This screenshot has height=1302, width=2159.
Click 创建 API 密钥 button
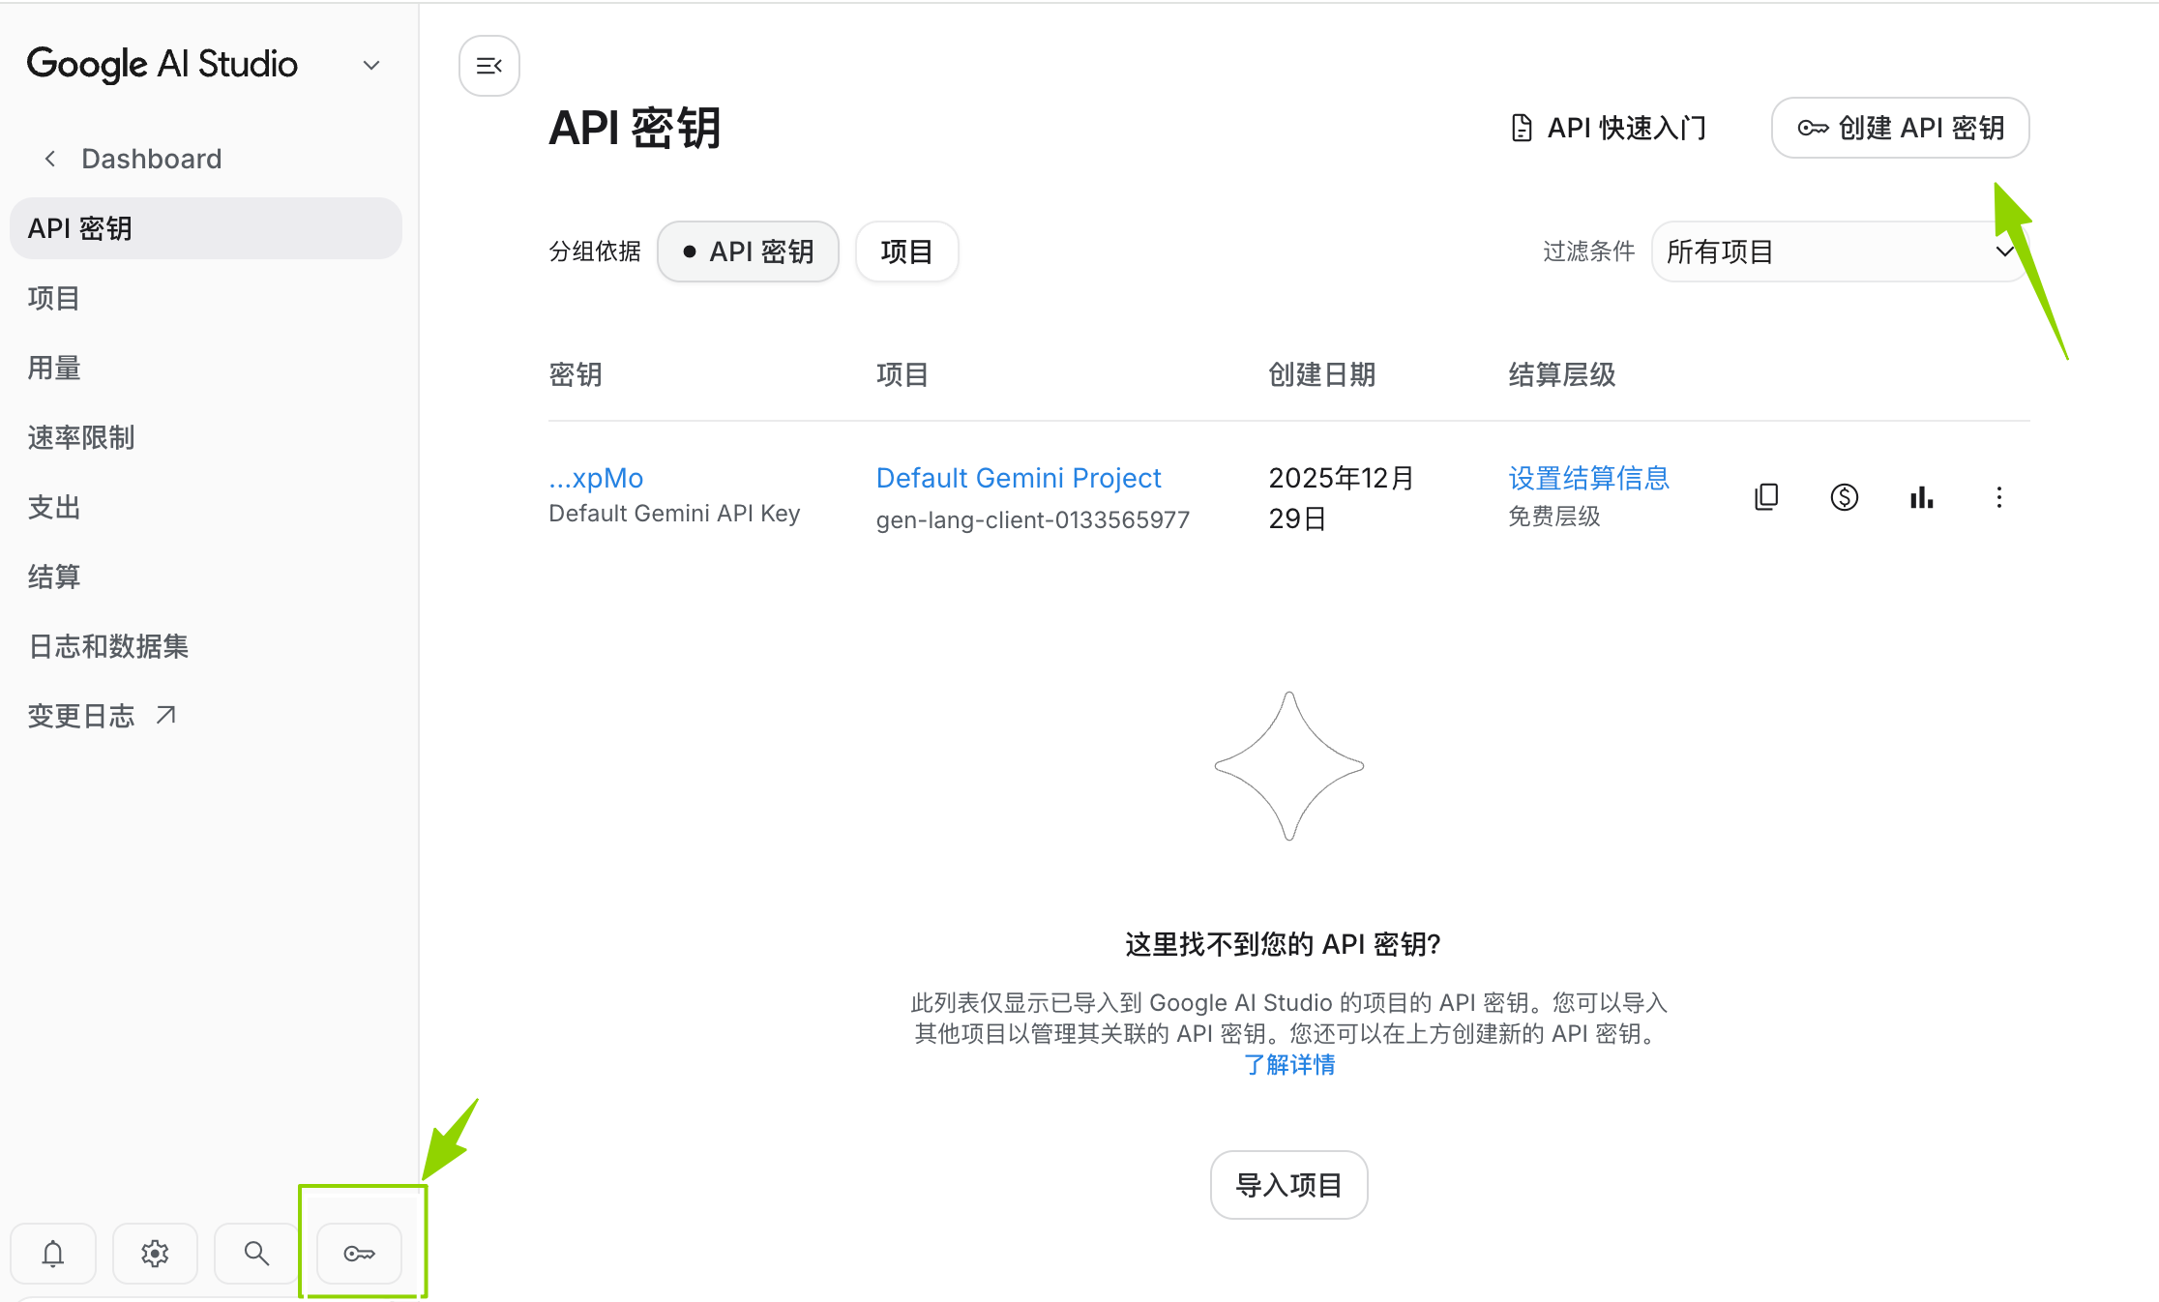[x=1900, y=128]
